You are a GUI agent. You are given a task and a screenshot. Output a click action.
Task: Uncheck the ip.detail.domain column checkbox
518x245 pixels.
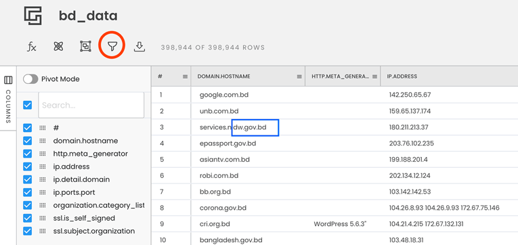click(x=27, y=179)
